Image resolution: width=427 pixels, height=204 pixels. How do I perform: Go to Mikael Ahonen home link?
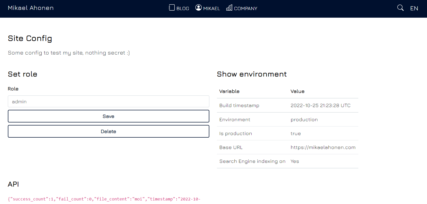coord(31,8)
